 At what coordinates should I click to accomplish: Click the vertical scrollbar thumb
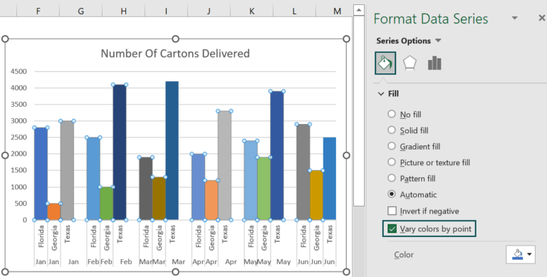coord(359,110)
